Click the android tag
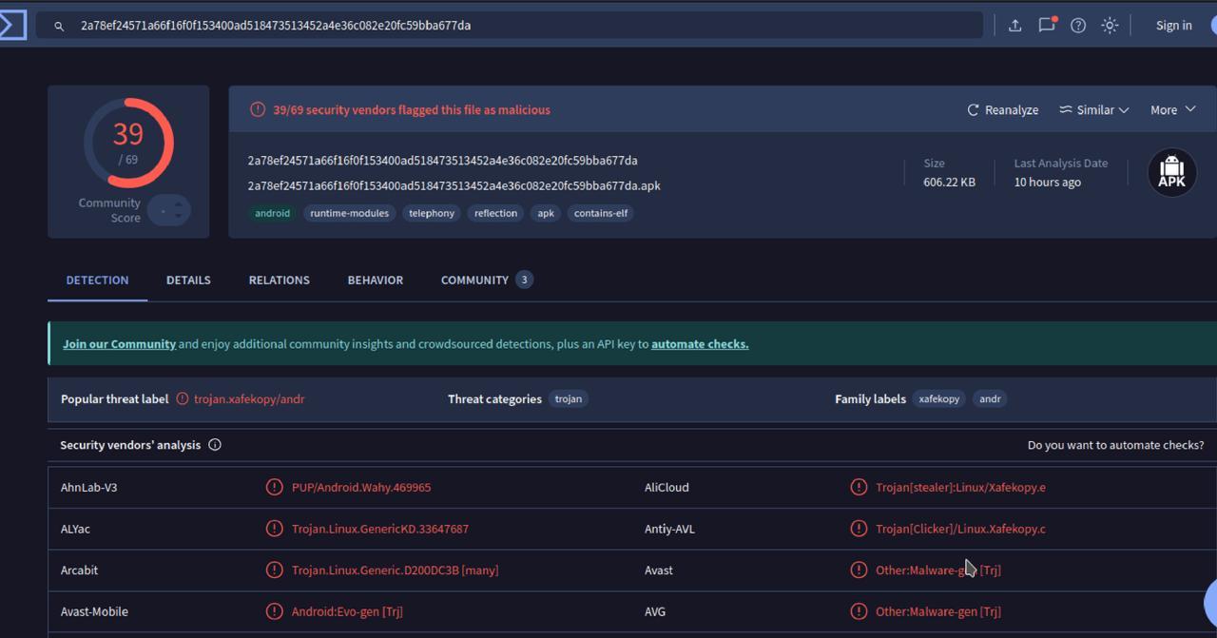This screenshot has height=638, width=1217. 272,213
